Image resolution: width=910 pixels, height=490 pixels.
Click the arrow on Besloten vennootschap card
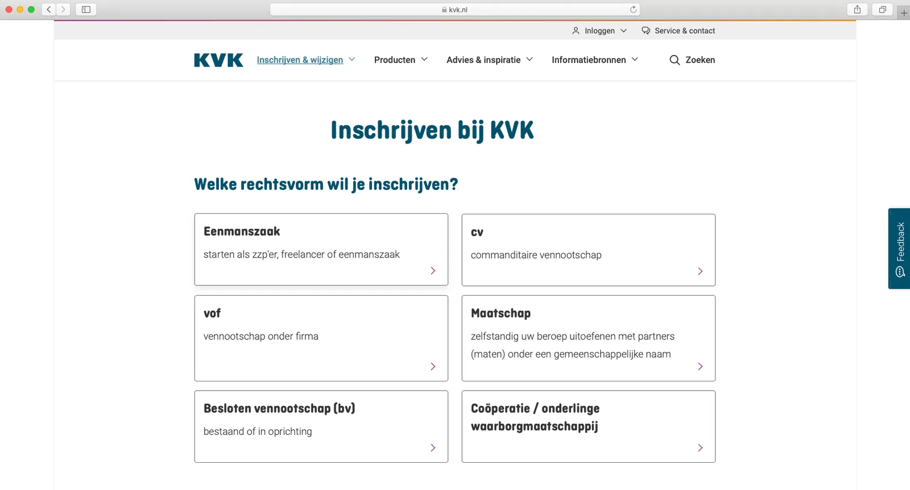point(433,447)
